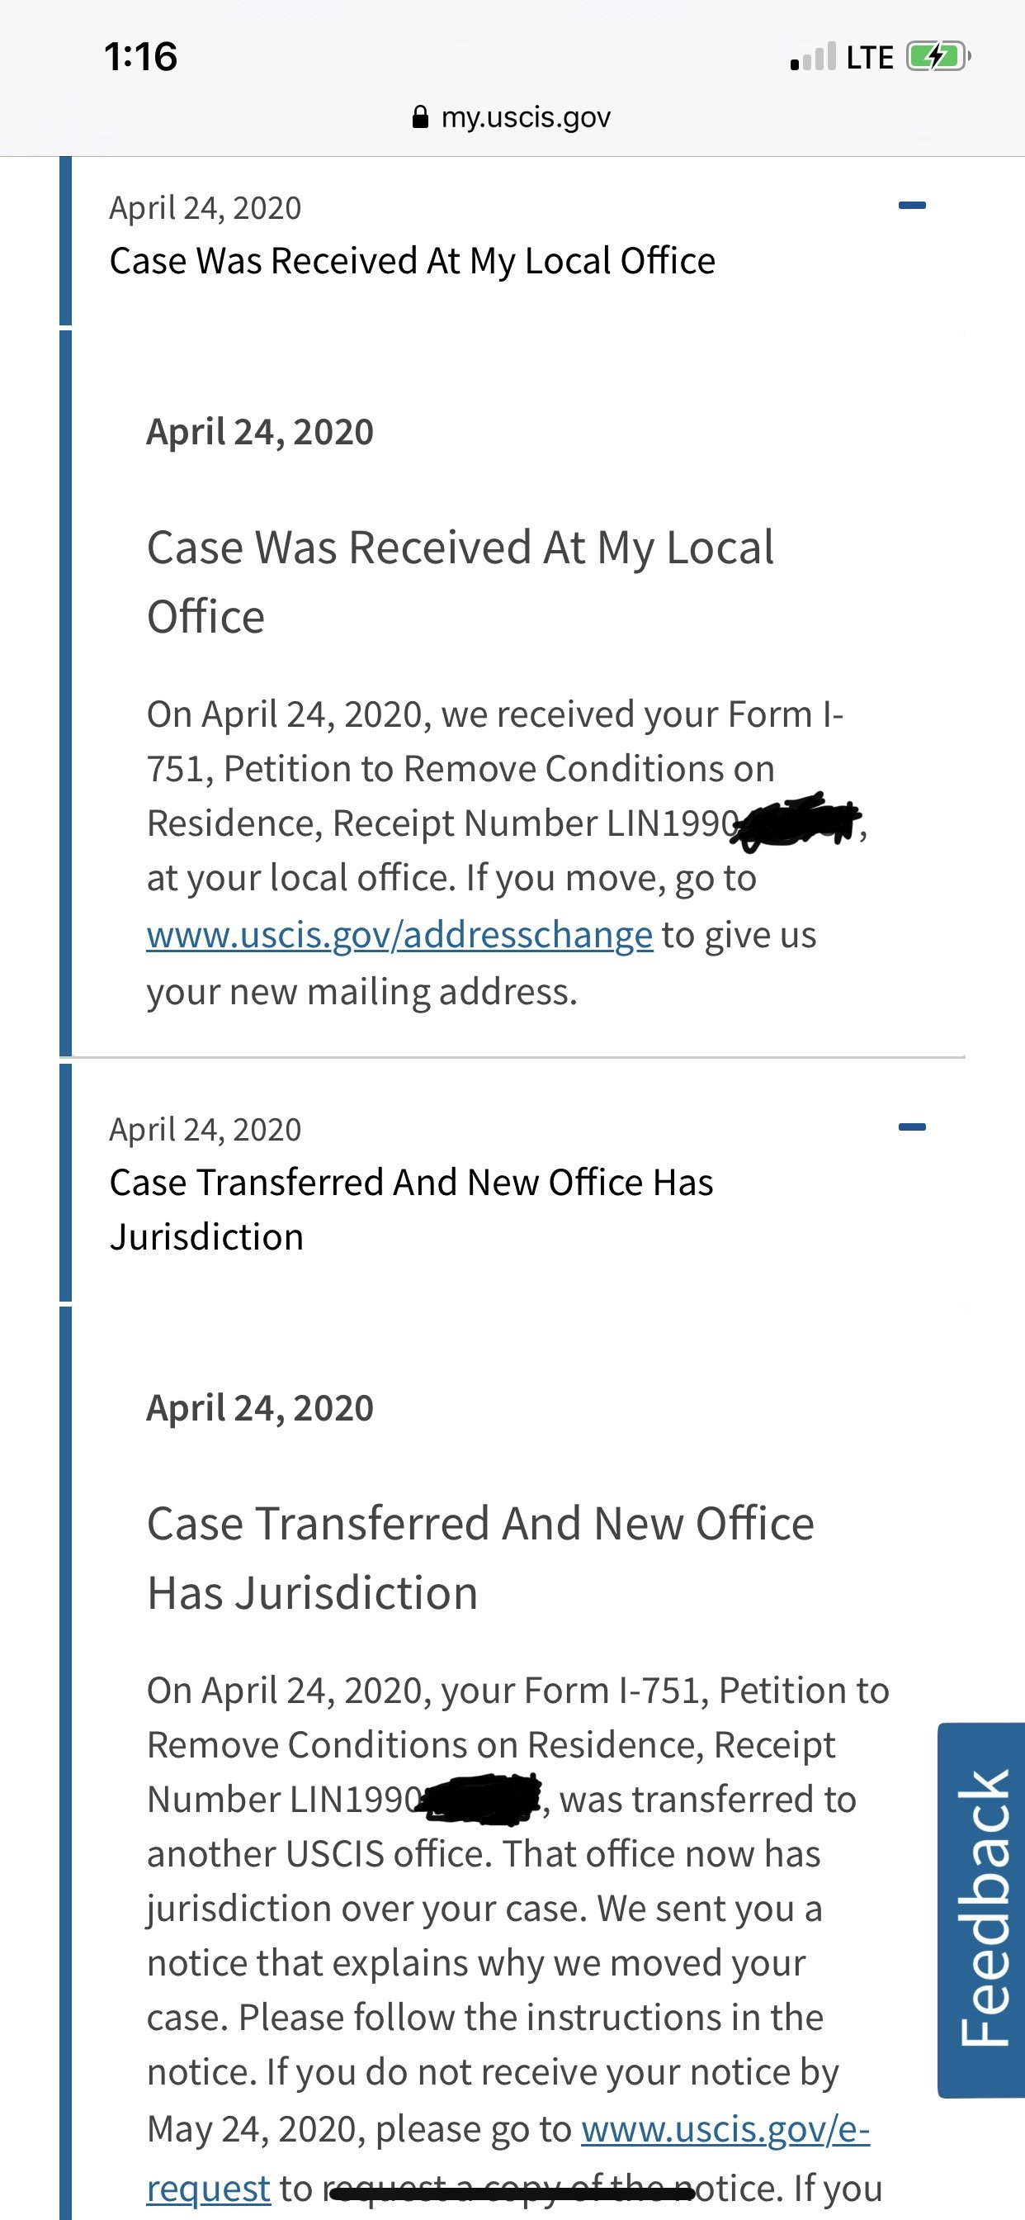Tap the bold April 24, 2020 date above the large 'Case Transferred' heading

point(260,1408)
